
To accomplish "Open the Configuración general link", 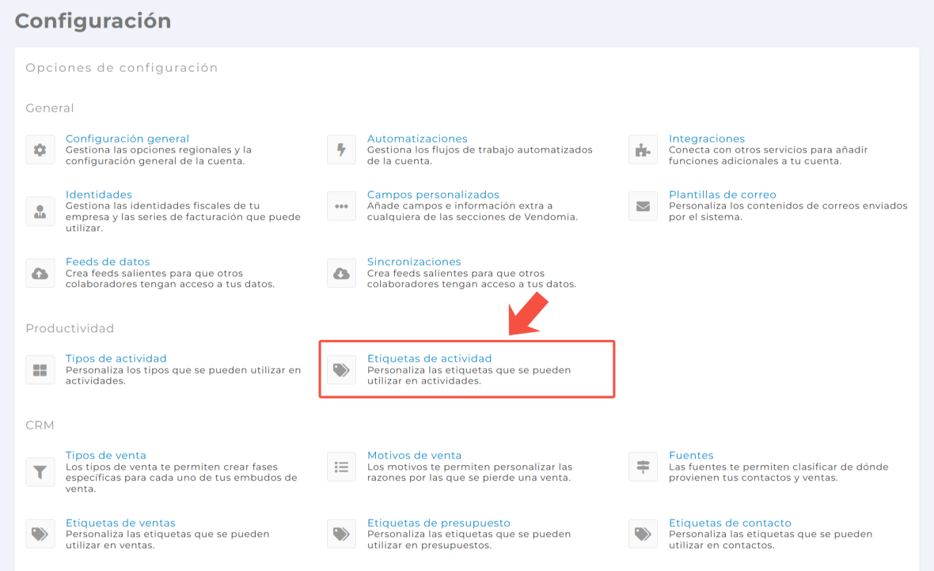I will [x=127, y=138].
